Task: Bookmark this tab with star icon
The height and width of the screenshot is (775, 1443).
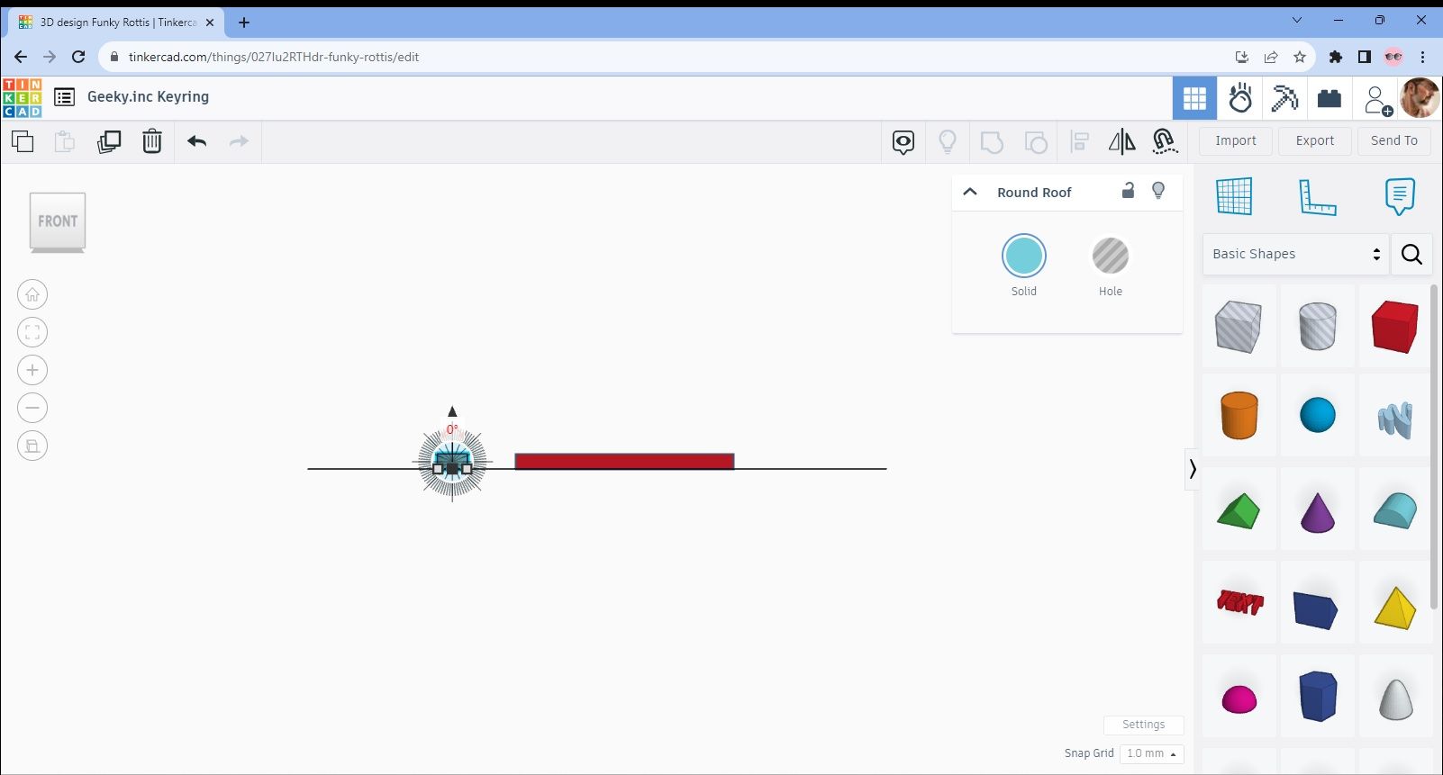Action: (x=1300, y=57)
